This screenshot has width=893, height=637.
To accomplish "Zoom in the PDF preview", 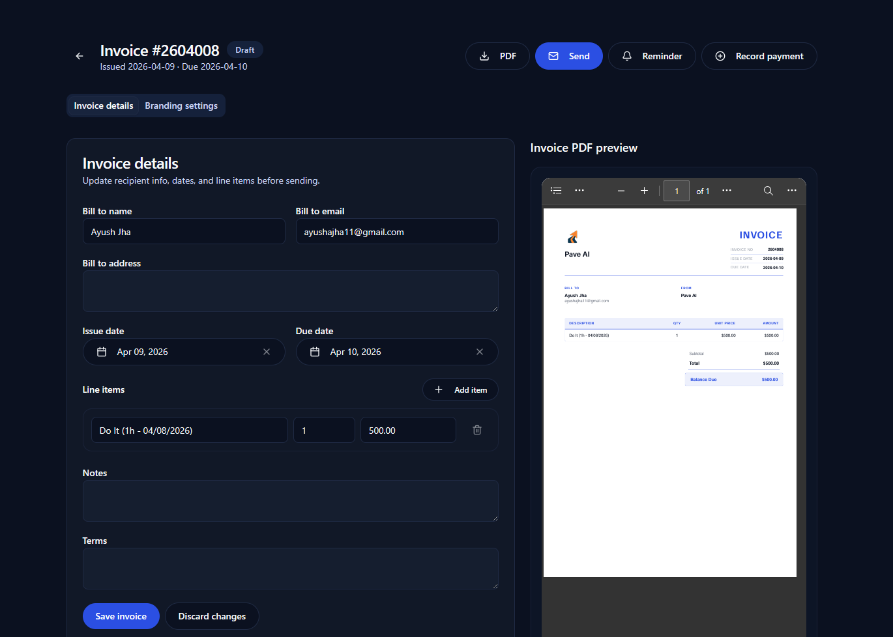I will (x=644, y=191).
